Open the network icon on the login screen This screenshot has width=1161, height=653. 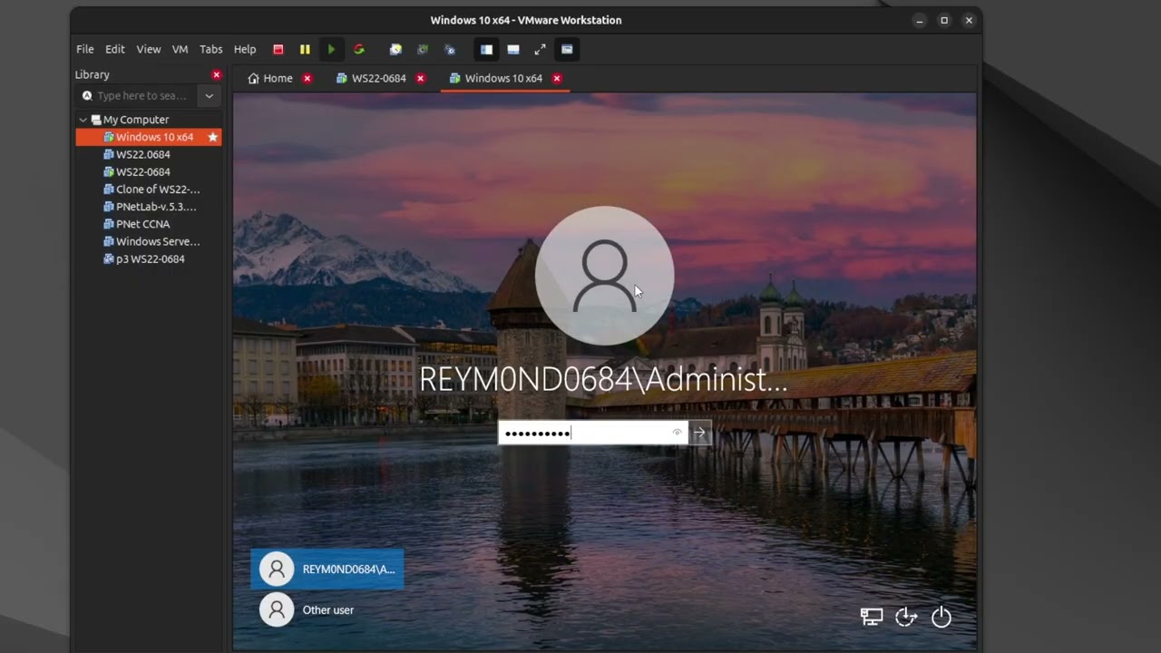click(872, 618)
